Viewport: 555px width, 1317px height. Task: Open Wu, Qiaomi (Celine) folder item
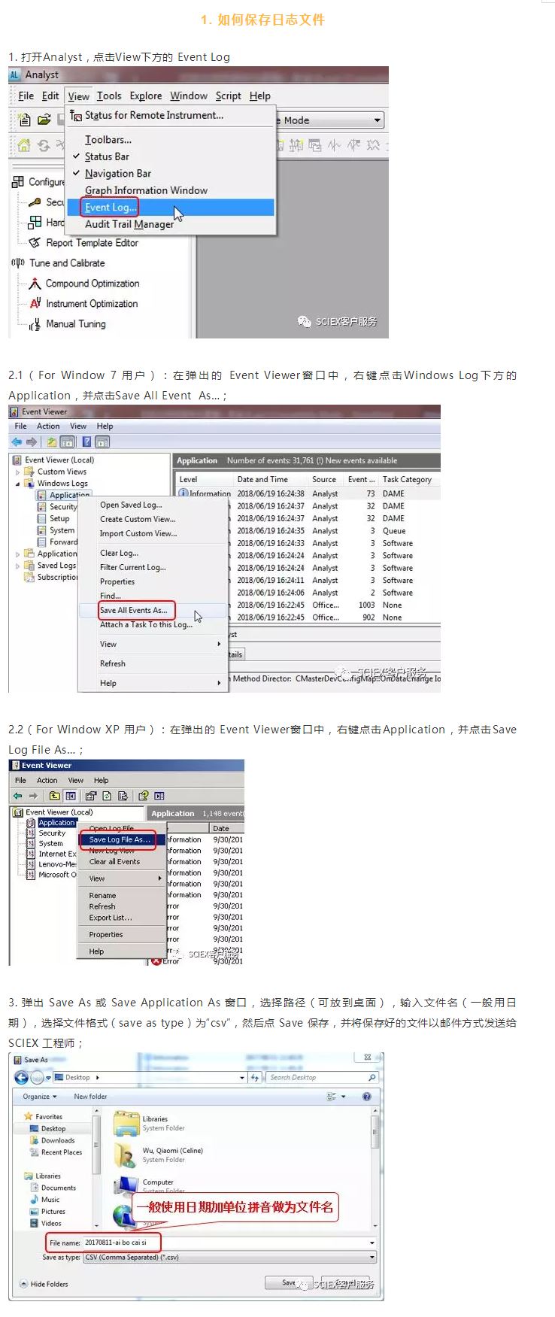pos(159,1155)
